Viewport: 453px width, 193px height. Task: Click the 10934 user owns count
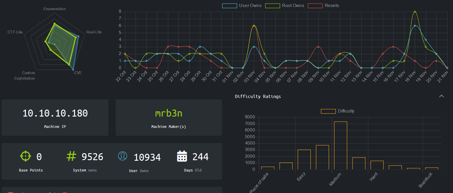[x=147, y=157]
